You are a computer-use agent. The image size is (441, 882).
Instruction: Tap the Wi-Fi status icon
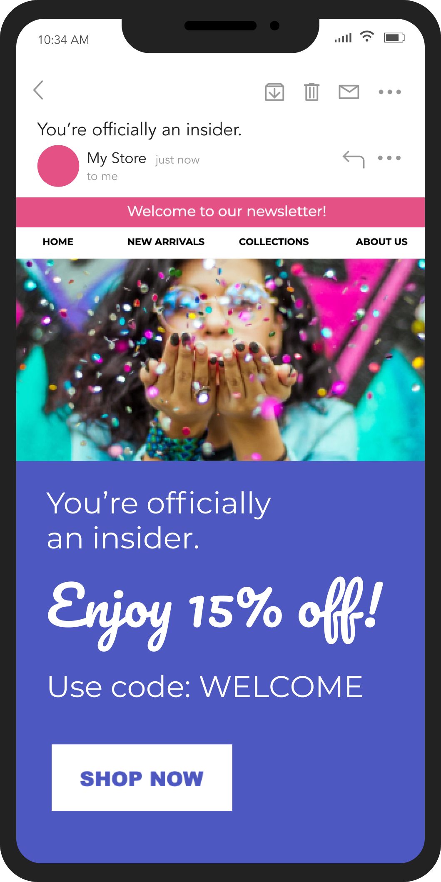click(x=367, y=36)
